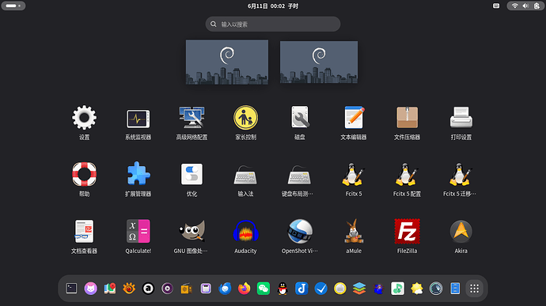Launch the stacked layers dock app

click(359, 289)
